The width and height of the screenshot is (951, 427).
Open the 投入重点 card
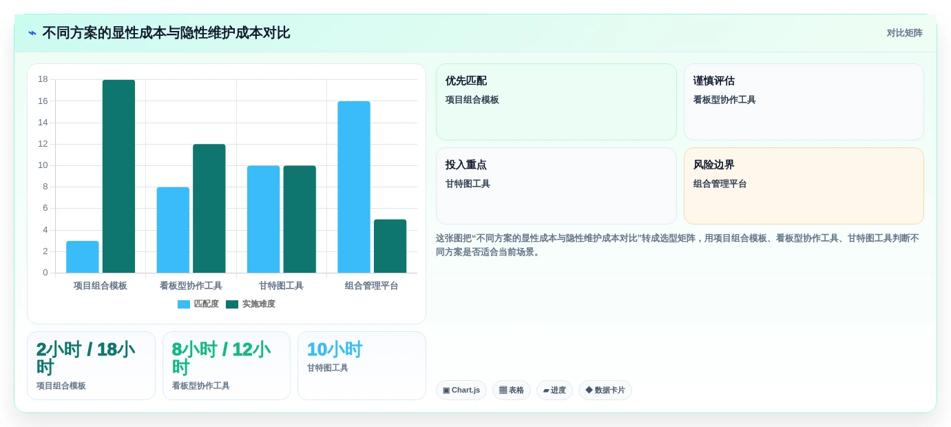tap(556, 186)
